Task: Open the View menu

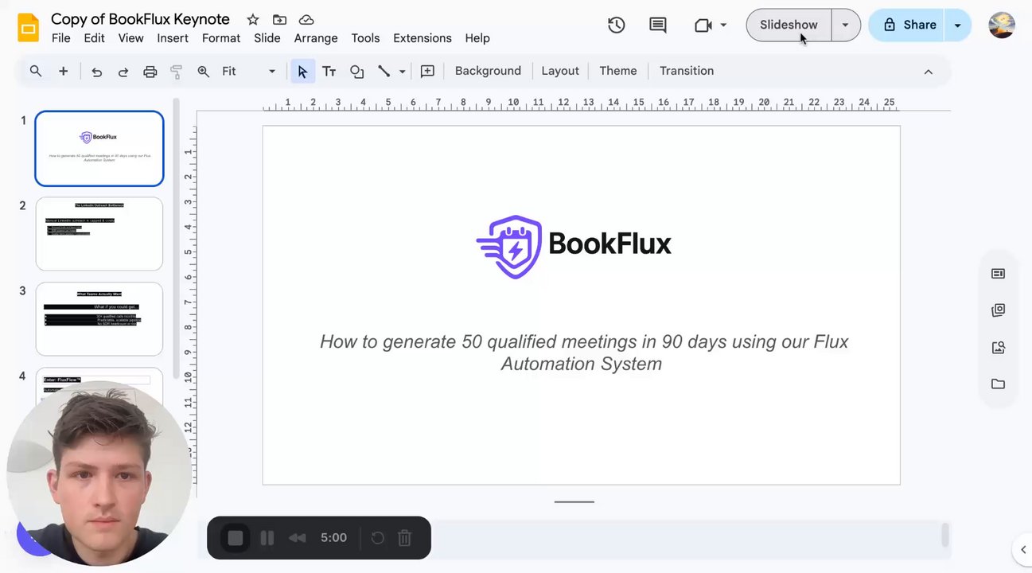Action: [x=130, y=38]
